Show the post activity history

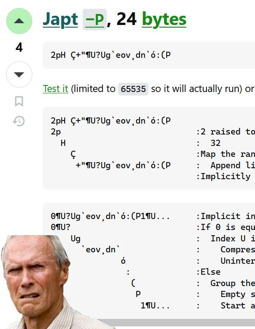pyautogui.click(x=19, y=121)
